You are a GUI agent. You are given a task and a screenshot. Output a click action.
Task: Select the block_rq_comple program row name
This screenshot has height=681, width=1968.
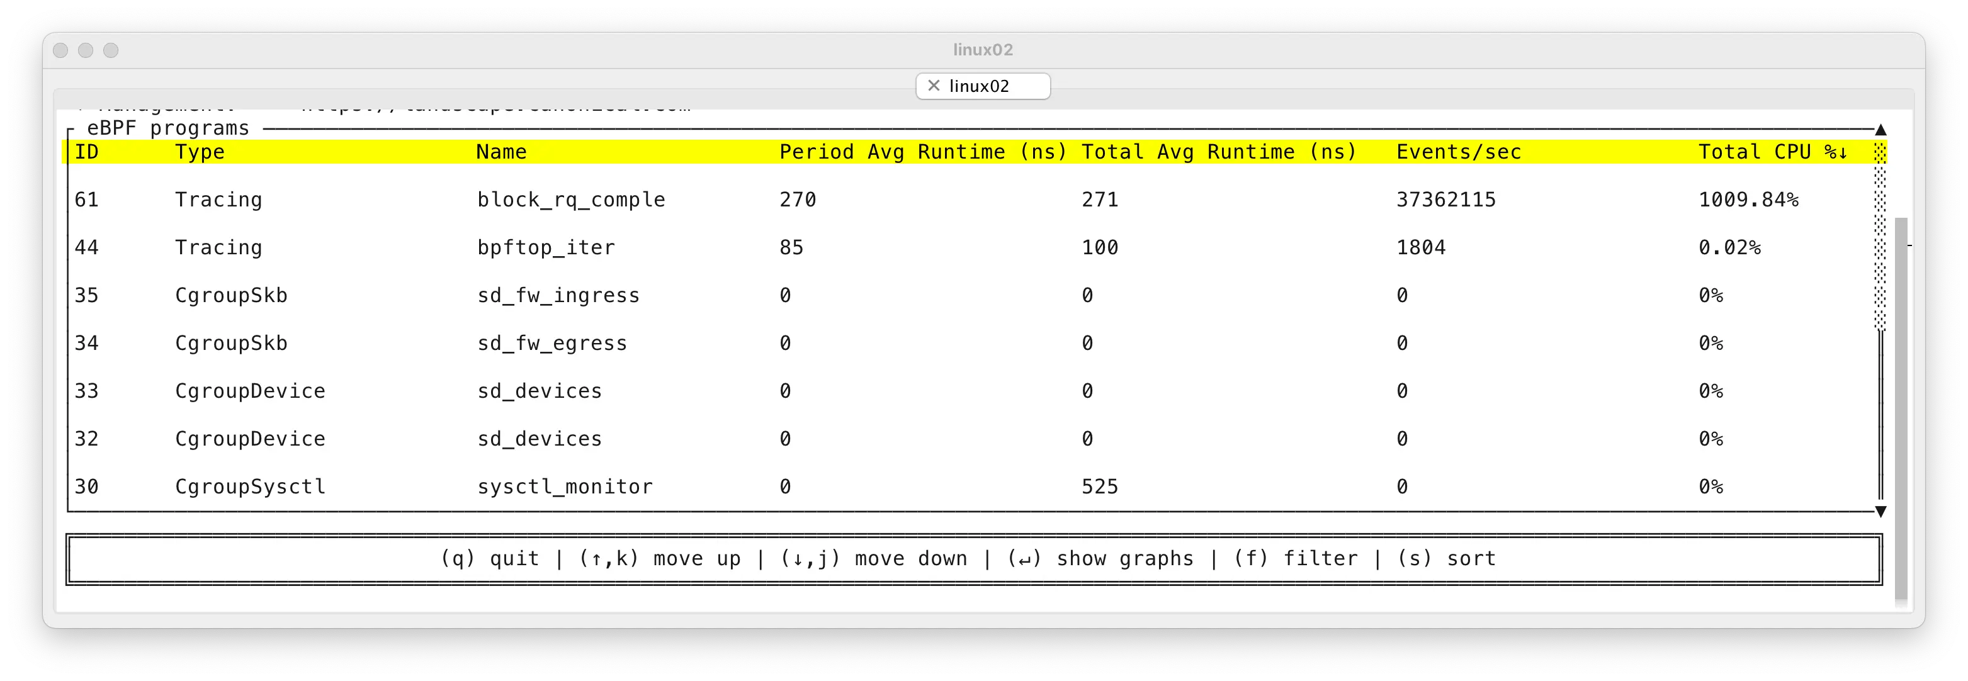(570, 200)
